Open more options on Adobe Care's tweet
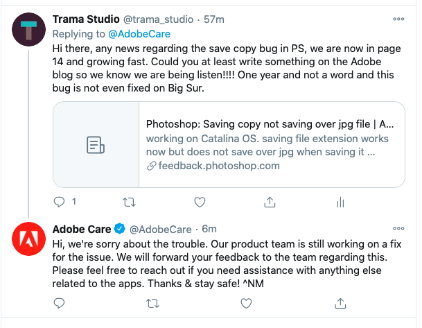Viewport: 422px width, 328px height. point(398,229)
